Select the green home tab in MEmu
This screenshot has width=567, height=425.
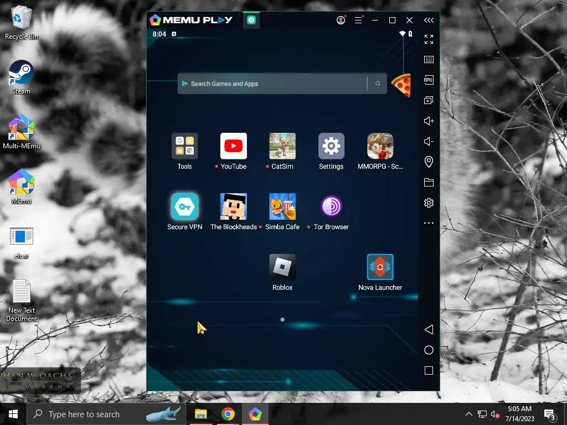[251, 20]
